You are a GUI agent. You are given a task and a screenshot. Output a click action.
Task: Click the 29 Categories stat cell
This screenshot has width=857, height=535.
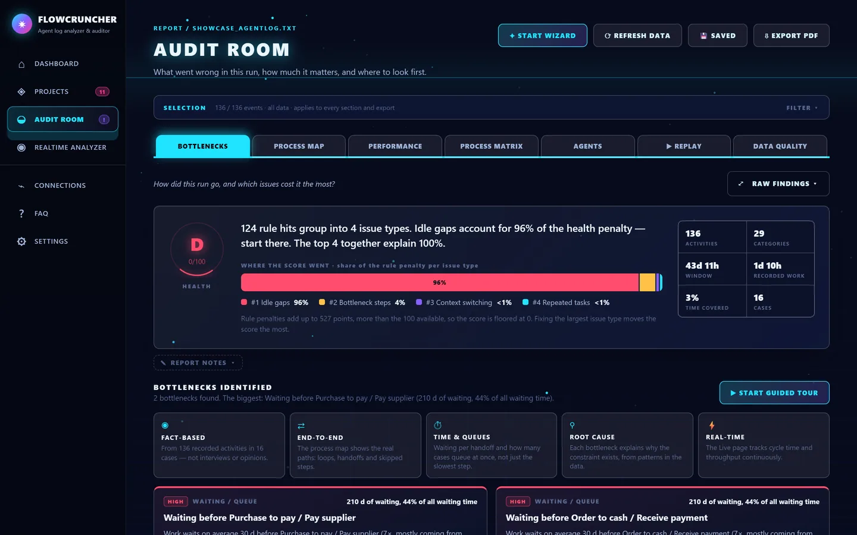[x=780, y=237]
